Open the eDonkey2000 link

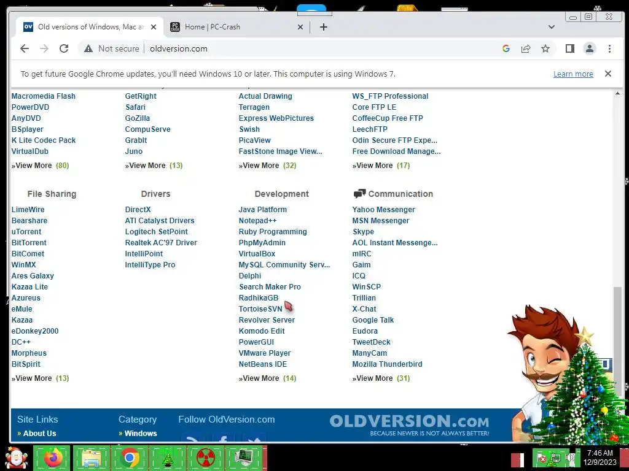coord(35,331)
